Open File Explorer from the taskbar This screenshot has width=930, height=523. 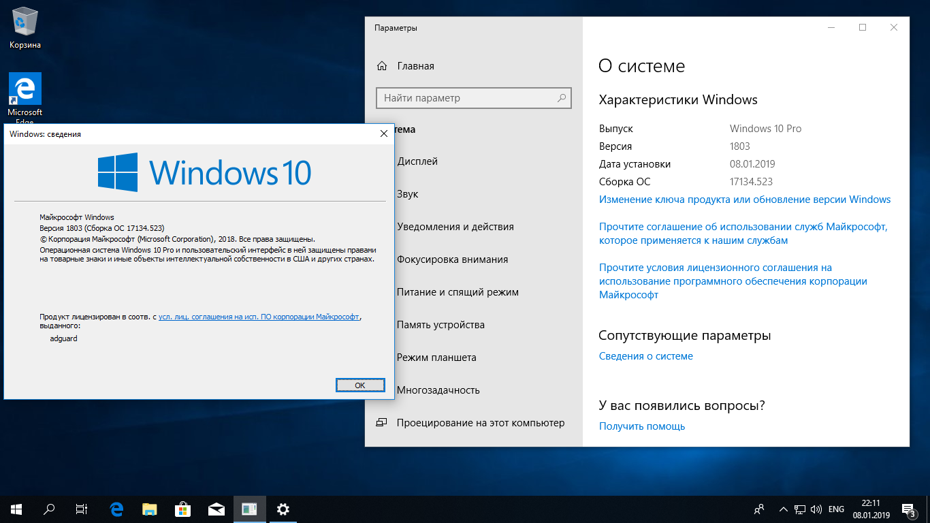[x=150, y=509]
